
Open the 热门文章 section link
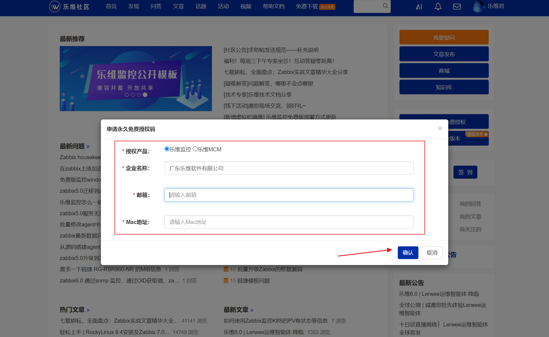tap(75, 310)
